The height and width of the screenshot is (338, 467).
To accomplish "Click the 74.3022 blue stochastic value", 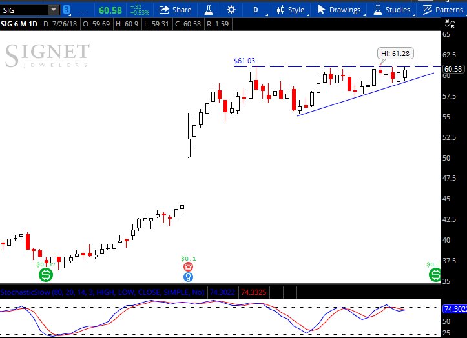I will coord(222,292).
